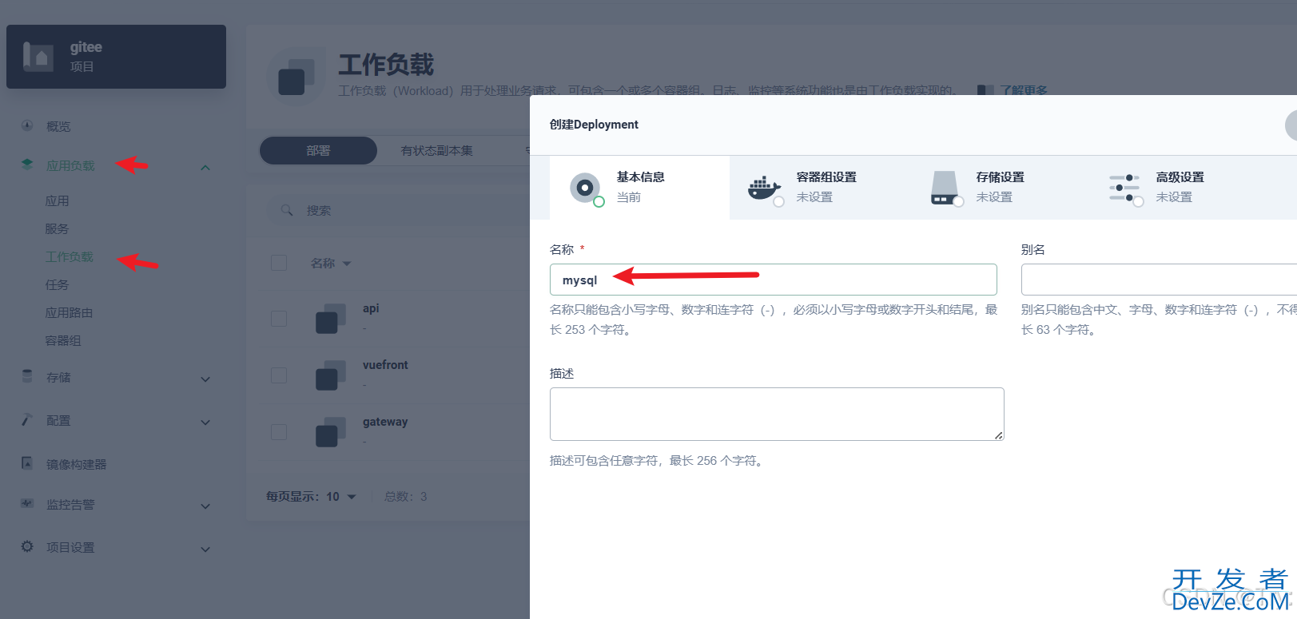Image resolution: width=1297 pixels, height=619 pixels.
Task: Collapse the 应用负载 sidebar section
Action: pyautogui.click(x=205, y=167)
